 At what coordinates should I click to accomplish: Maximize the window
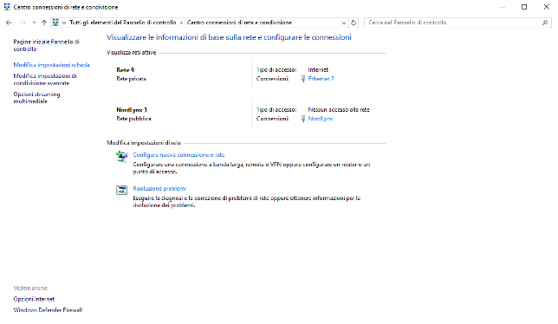pos(524,7)
